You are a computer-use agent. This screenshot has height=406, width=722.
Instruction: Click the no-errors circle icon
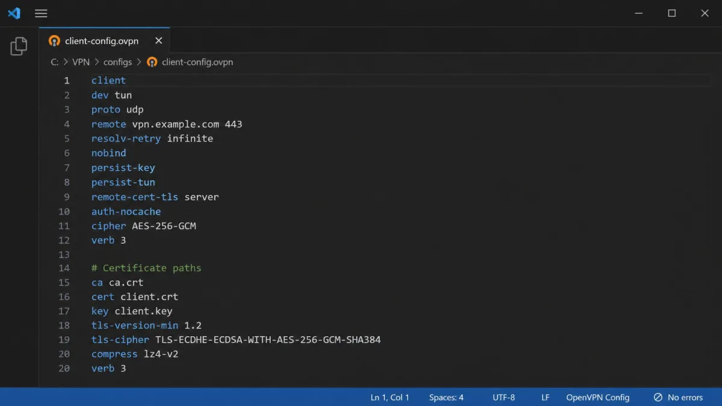tap(658, 397)
